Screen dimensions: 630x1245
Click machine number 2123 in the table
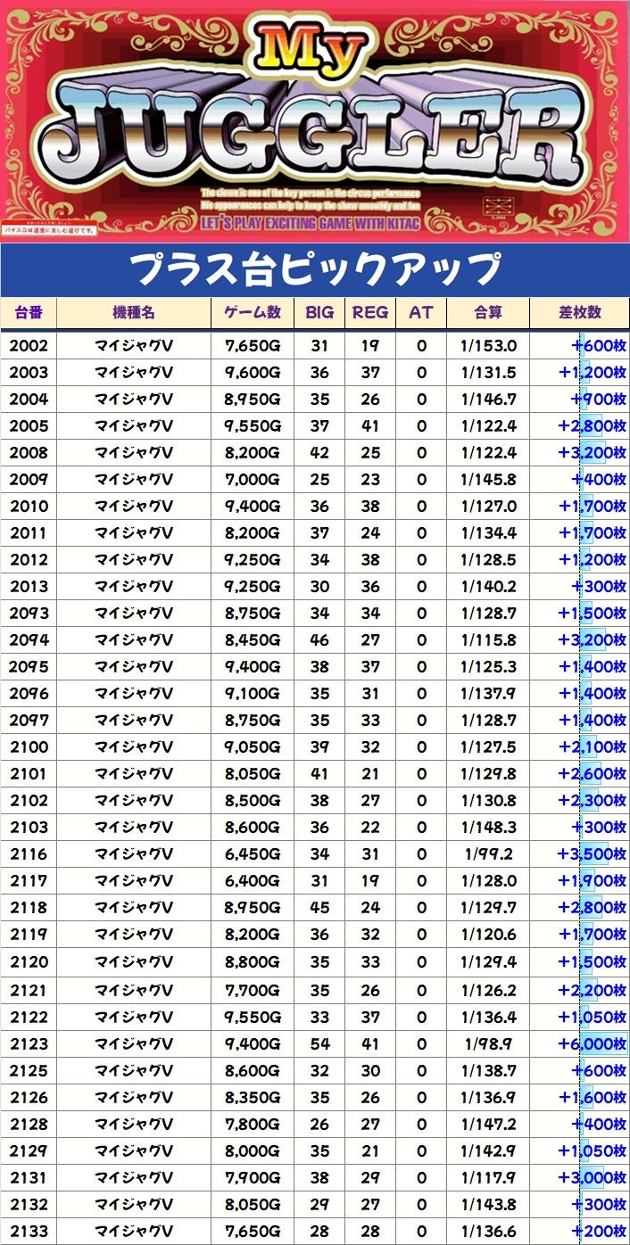click(29, 1043)
